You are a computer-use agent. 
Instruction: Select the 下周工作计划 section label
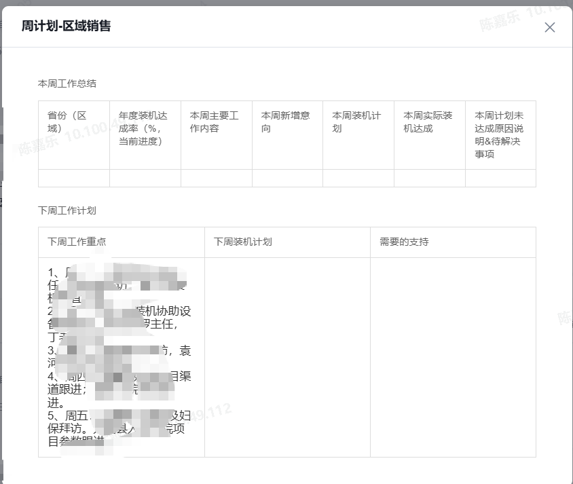pyautogui.click(x=67, y=210)
